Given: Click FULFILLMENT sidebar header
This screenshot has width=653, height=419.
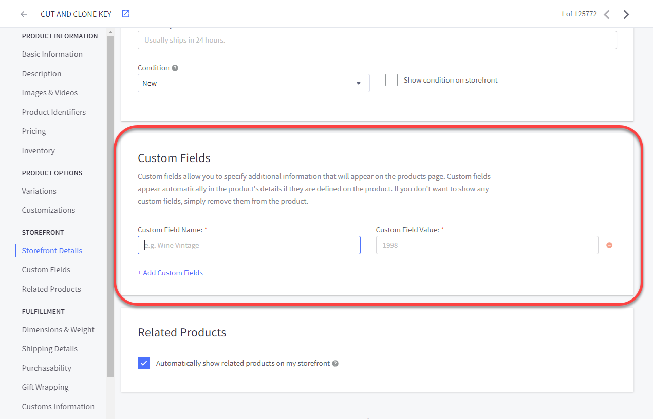Looking at the screenshot, I should click(43, 312).
